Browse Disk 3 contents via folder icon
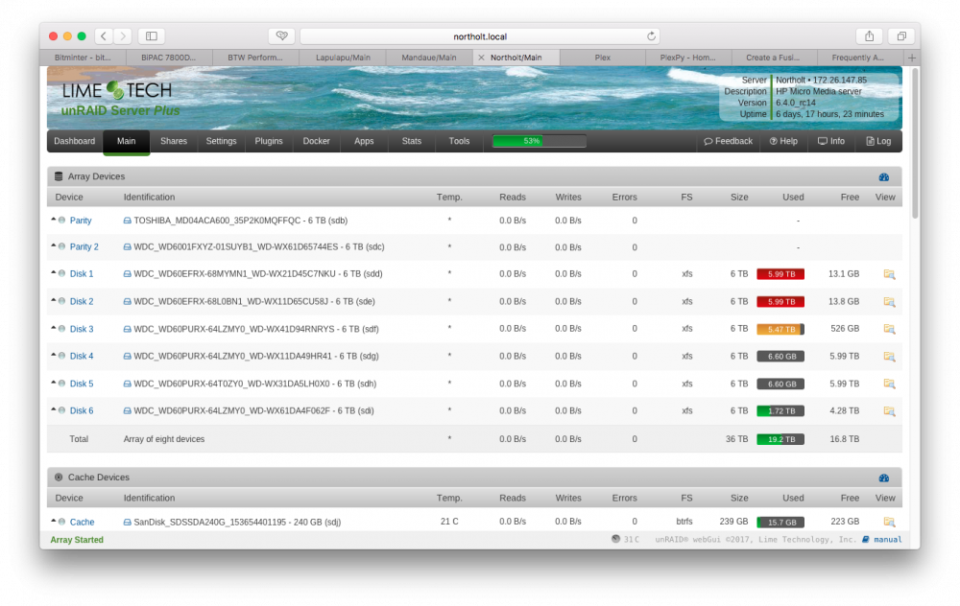 [x=889, y=329]
